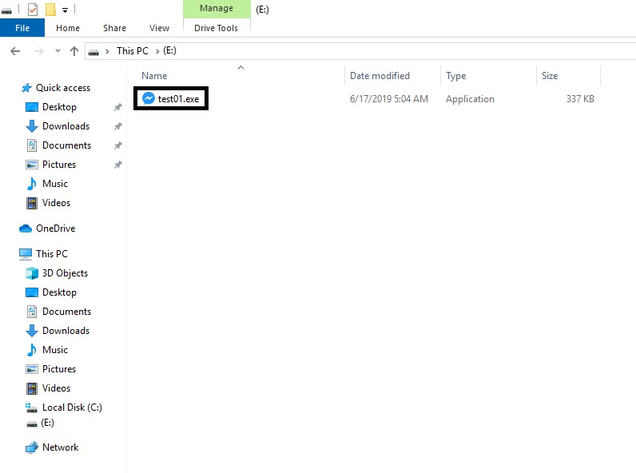
Task: Select the (E:) drive in sidebar
Action: tap(47, 423)
